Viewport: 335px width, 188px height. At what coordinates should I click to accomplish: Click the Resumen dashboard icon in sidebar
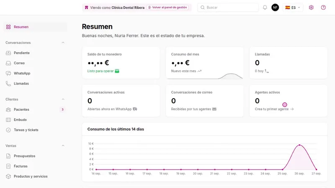[x=8, y=27]
